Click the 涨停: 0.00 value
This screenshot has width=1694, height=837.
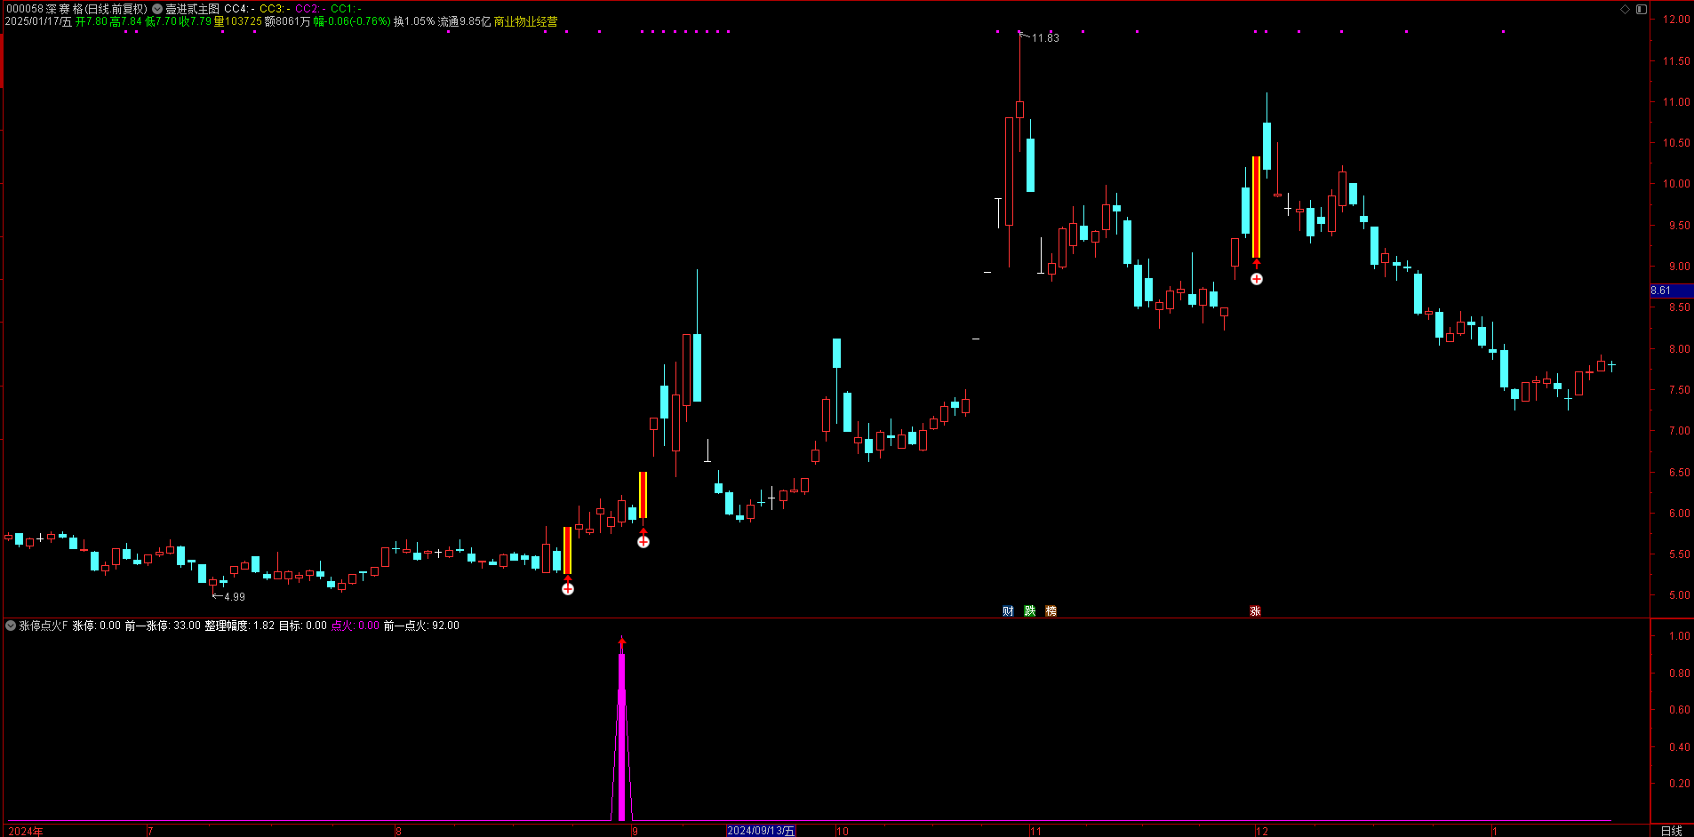tap(97, 626)
